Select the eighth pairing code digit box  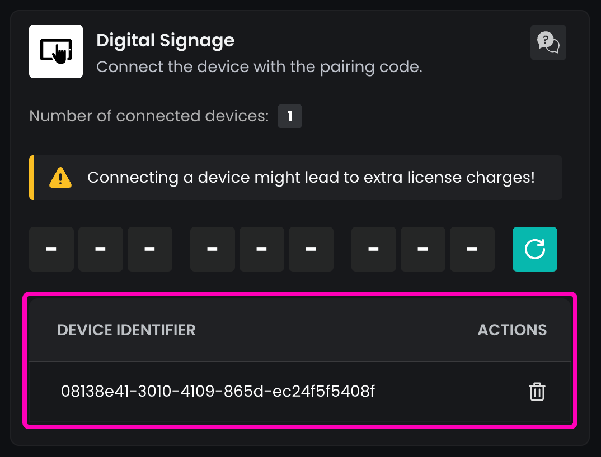pyautogui.click(x=423, y=249)
